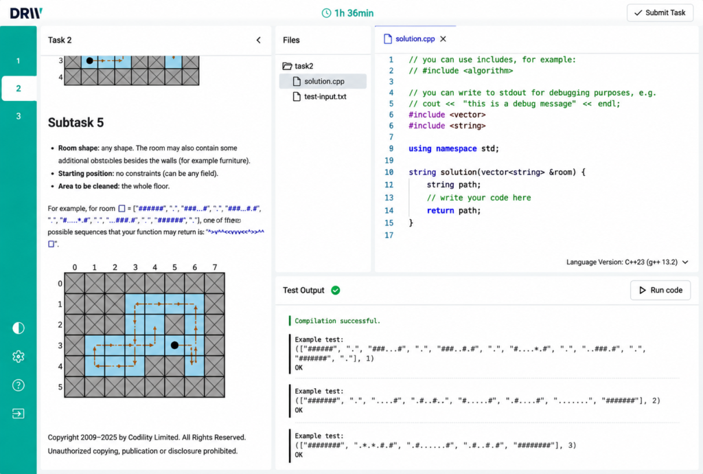
Task: Open settings gear in sidebar
Action: coord(19,357)
